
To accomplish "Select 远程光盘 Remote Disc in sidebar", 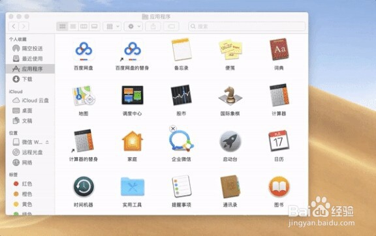I will [x=30, y=153].
